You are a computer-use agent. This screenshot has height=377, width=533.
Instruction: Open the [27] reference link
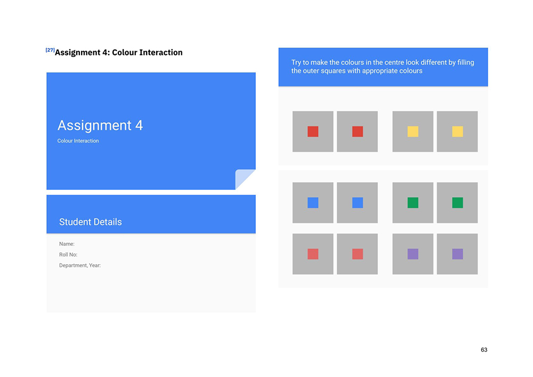(x=50, y=50)
